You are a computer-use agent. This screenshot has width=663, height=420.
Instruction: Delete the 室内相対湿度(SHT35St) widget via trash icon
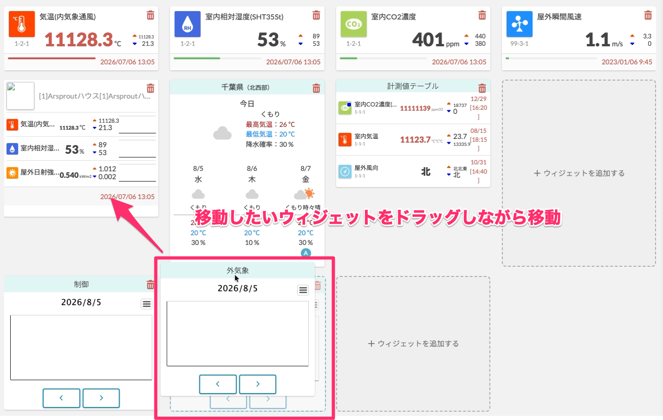point(316,15)
